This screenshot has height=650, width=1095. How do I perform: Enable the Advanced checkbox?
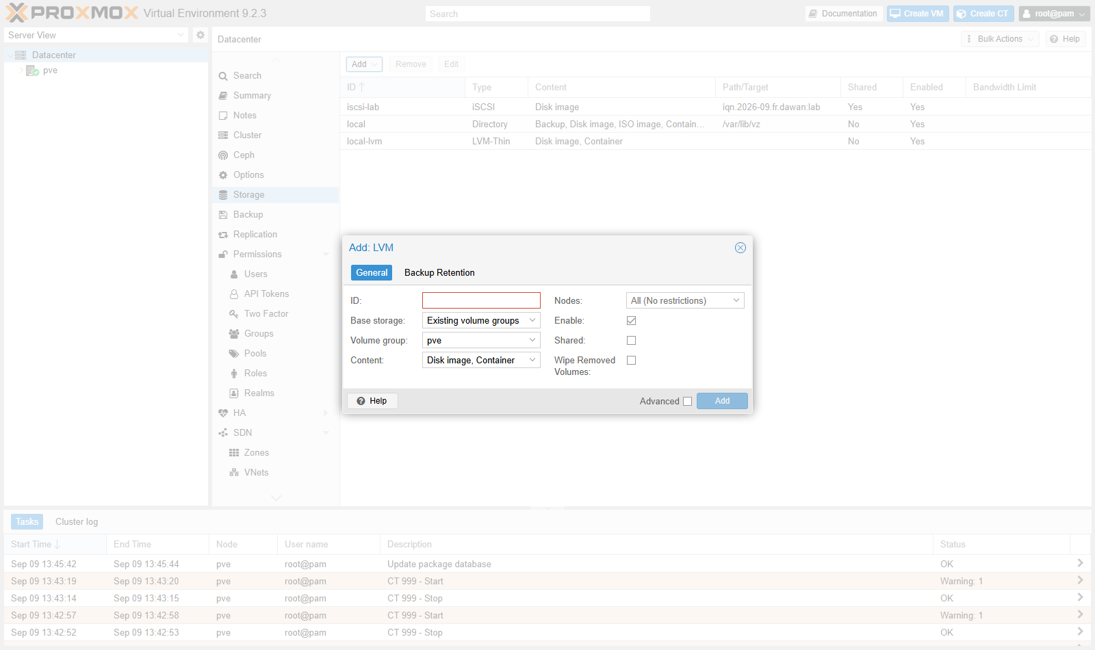pyautogui.click(x=687, y=402)
